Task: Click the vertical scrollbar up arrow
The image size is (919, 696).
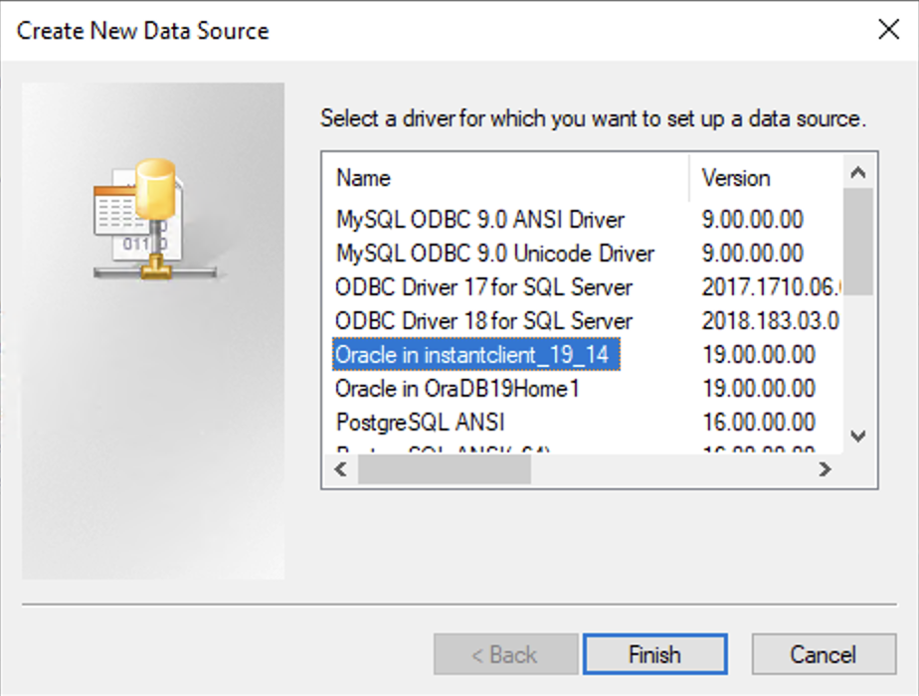Action: click(858, 172)
